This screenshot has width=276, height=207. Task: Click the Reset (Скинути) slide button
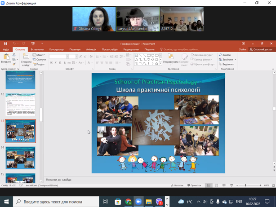(x=40, y=59)
